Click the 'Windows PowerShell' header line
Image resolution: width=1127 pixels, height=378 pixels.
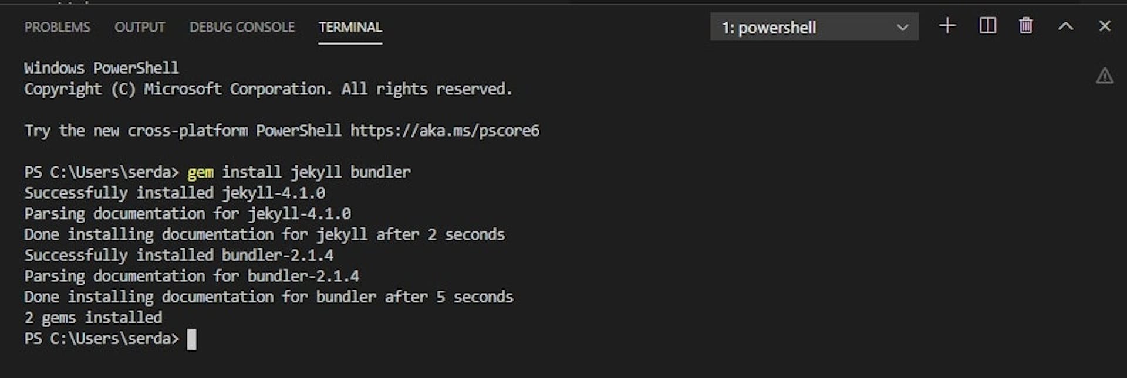tap(102, 68)
